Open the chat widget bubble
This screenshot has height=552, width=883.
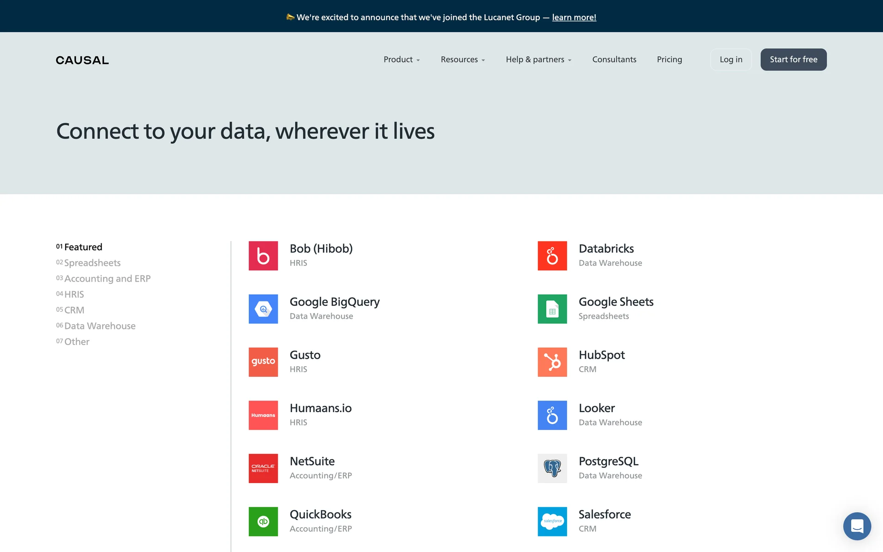point(857,526)
